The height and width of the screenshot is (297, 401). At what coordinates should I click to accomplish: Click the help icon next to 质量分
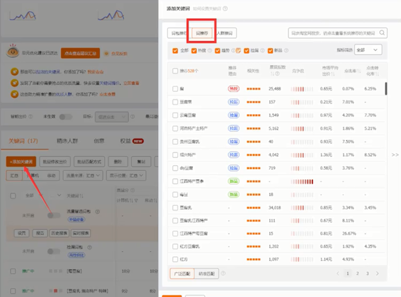click(x=132, y=190)
